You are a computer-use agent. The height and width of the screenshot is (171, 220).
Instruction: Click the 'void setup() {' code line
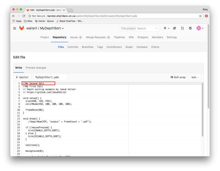point(32,98)
